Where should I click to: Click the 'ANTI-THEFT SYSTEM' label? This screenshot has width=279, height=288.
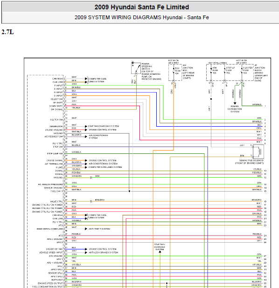point(99,229)
